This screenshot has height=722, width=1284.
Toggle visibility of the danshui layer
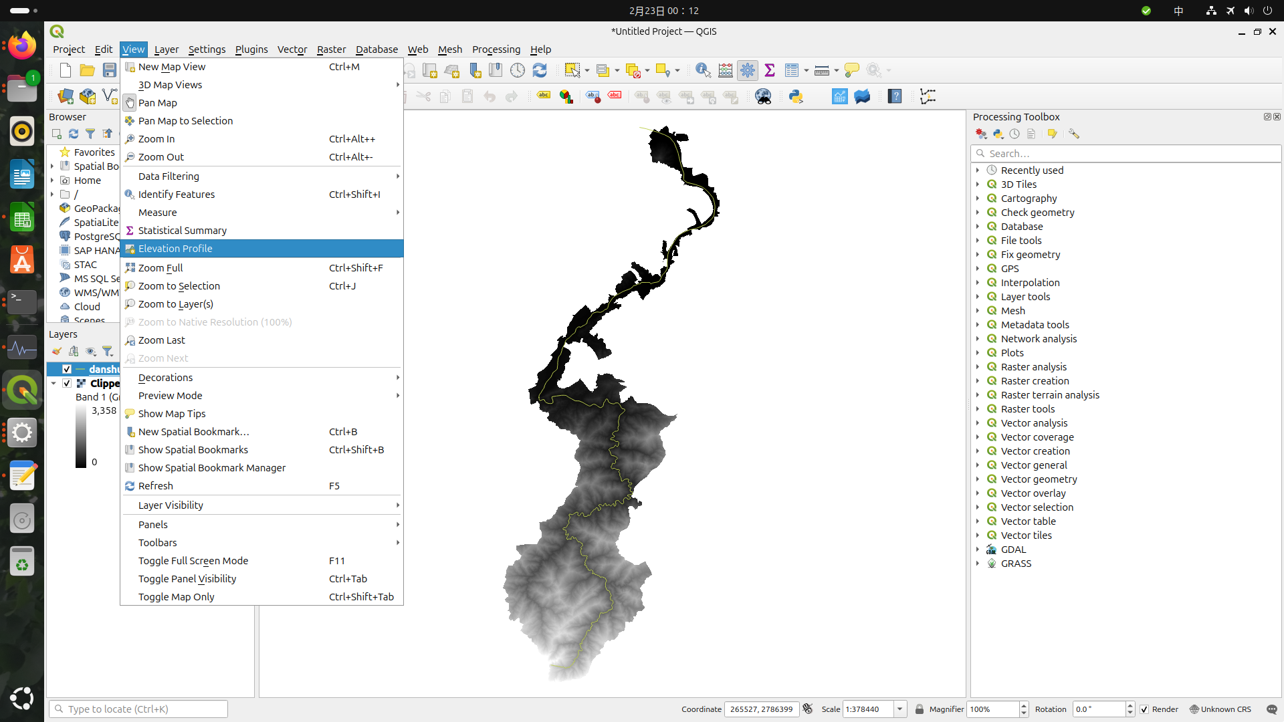[x=67, y=369]
